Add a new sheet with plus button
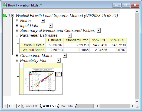 (14, 106)
